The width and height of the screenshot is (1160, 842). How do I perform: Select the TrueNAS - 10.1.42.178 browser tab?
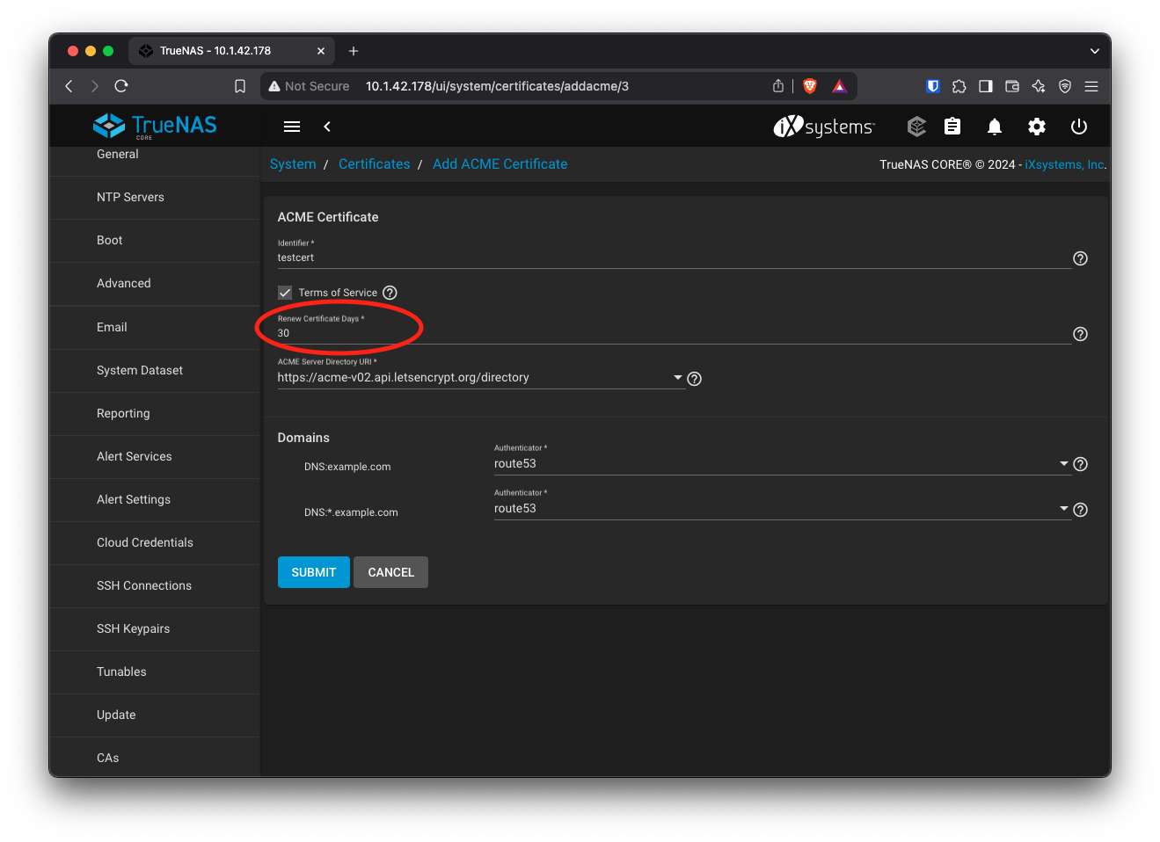click(x=231, y=51)
